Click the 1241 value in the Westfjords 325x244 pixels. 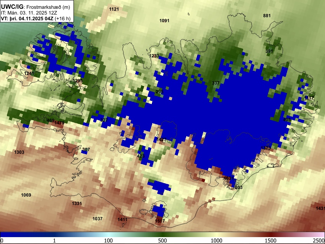[29, 73]
